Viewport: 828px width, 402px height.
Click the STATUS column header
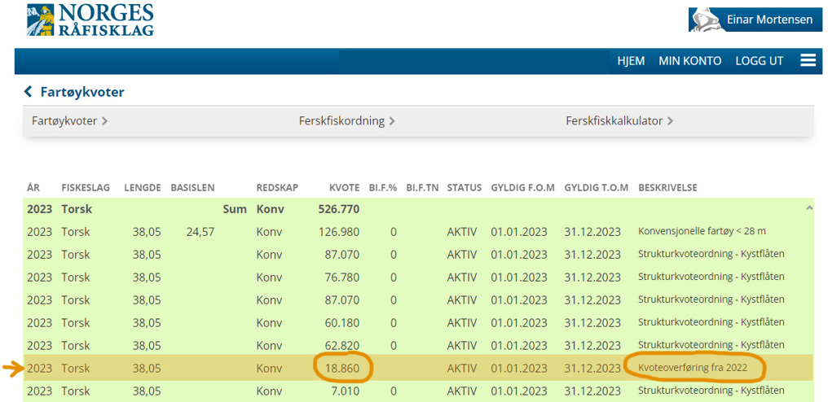click(464, 188)
